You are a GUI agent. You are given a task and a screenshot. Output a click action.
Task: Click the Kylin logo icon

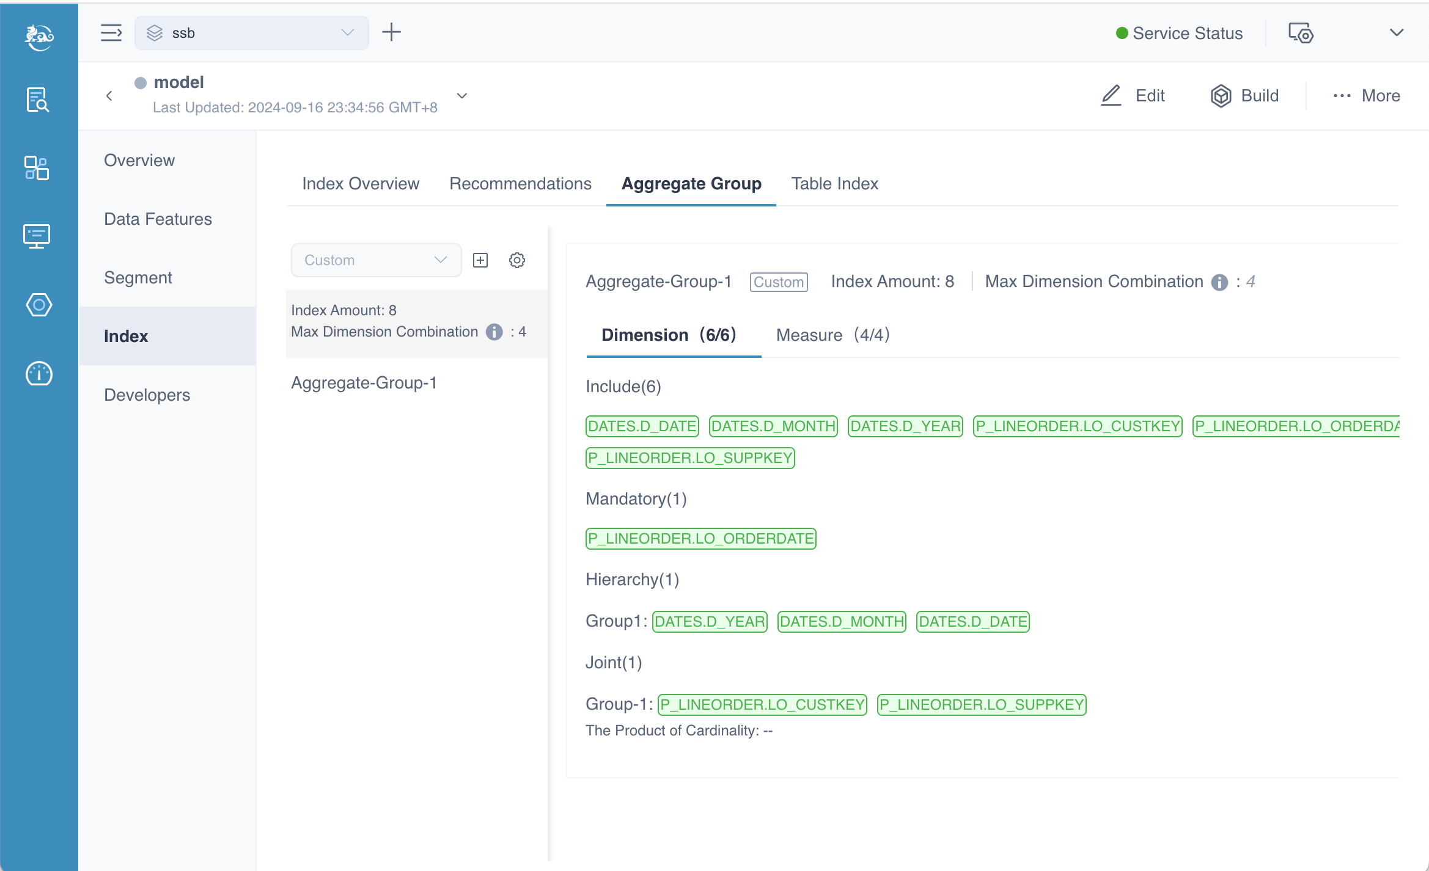pyautogui.click(x=39, y=37)
